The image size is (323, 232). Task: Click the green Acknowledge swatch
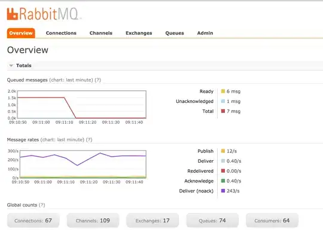click(223, 181)
